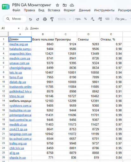Viewport: 131px width, 162px height.
Task: Apply the грн. currency format
Action: pos(78,19)
